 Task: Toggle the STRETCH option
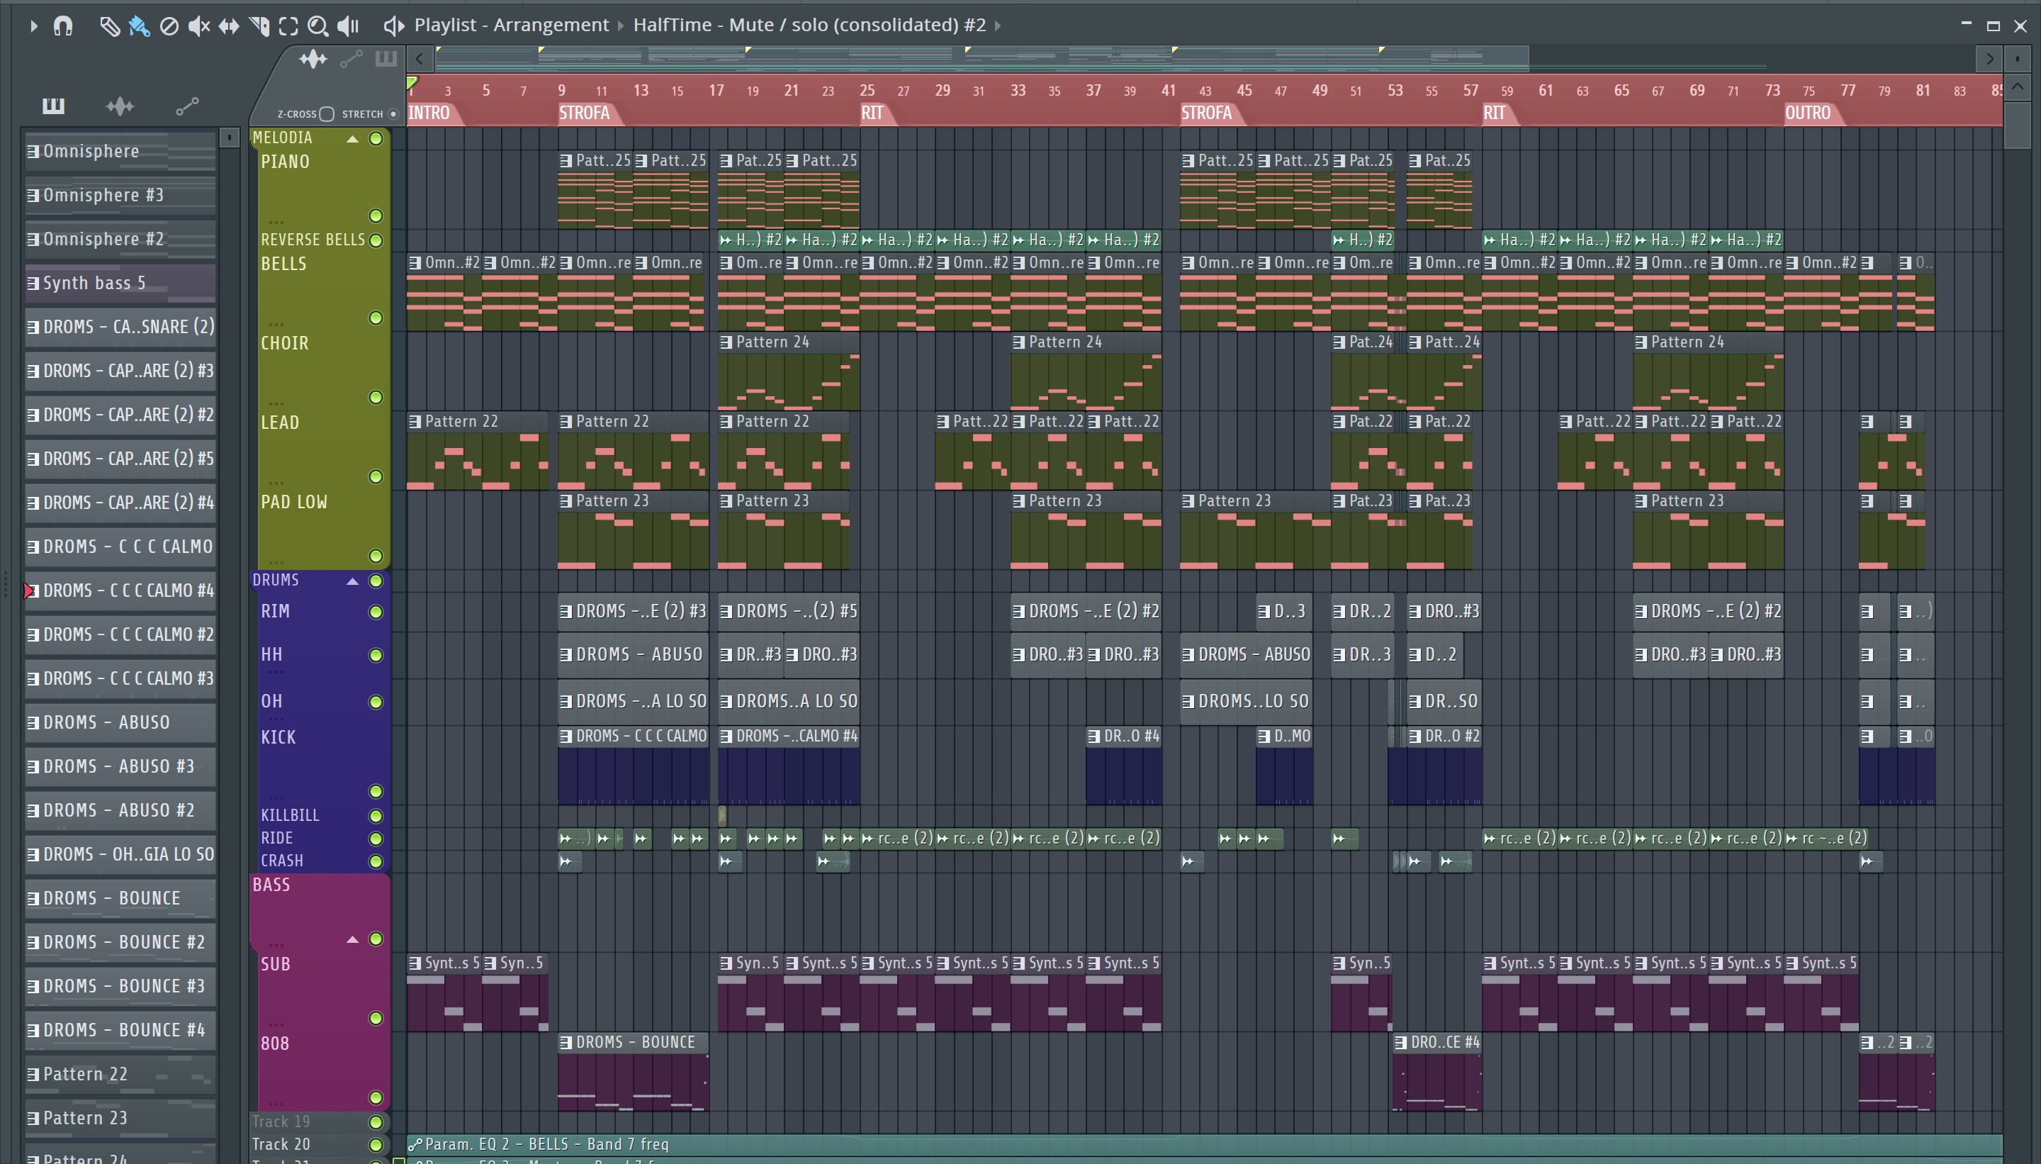coord(393,114)
